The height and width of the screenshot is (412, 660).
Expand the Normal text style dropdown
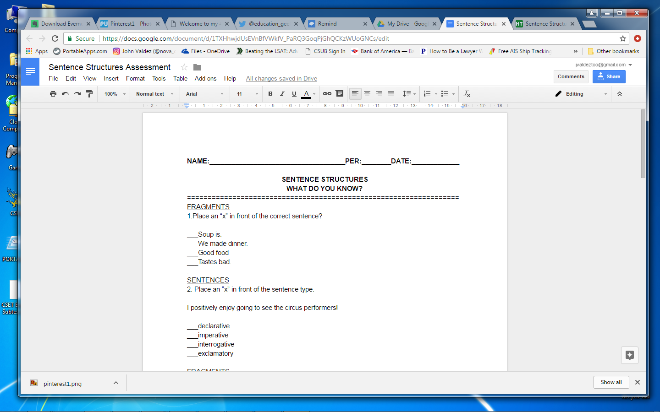154,94
